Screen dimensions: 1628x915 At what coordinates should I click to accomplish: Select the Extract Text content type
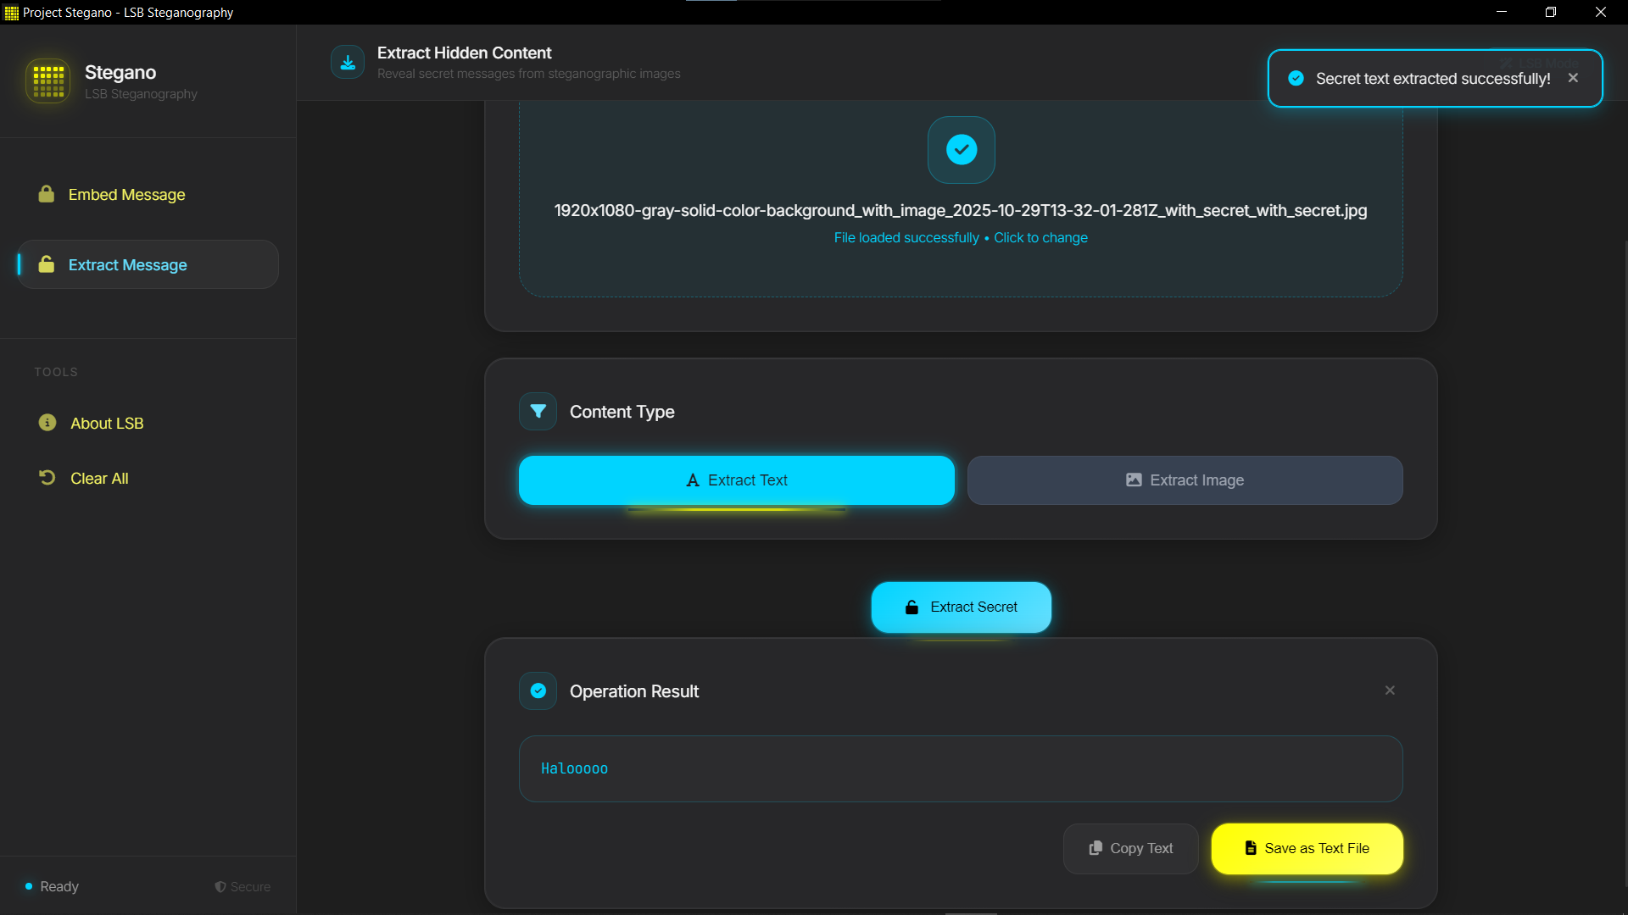coord(736,480)
